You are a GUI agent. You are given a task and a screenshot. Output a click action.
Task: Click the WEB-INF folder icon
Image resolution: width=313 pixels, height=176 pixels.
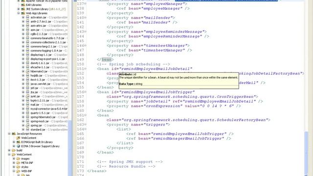(x=19, y=171)
